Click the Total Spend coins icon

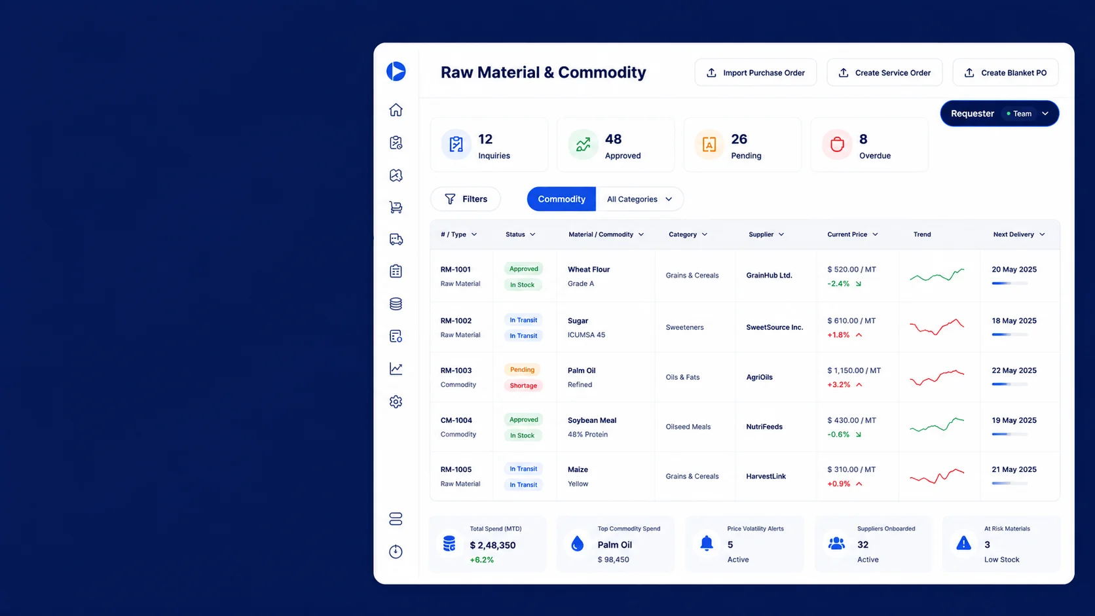click(449, 543)
